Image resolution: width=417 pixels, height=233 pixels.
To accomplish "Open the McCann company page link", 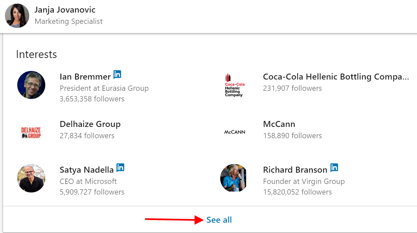I will pyautogui.click(x=279, y=124).
